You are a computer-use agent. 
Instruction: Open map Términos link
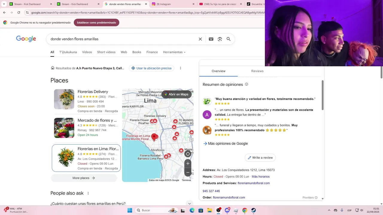(x=186, y=180)
